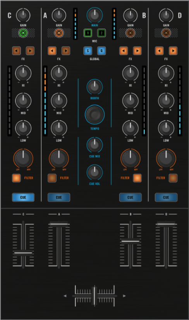This screenshot has width=189, height=320.
Task: Click deck A HI EQ knob
Action: pyautogui.click(x=59, y=73)
